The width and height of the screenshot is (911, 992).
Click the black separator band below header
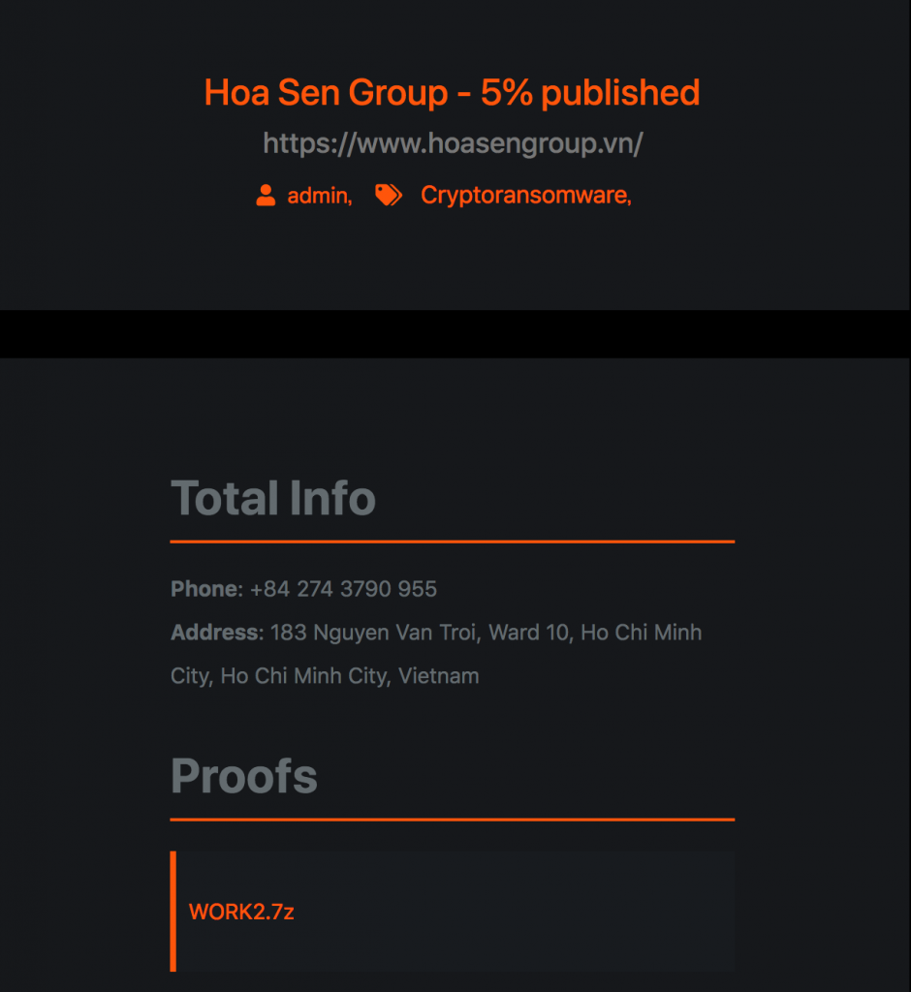(455, 334)
